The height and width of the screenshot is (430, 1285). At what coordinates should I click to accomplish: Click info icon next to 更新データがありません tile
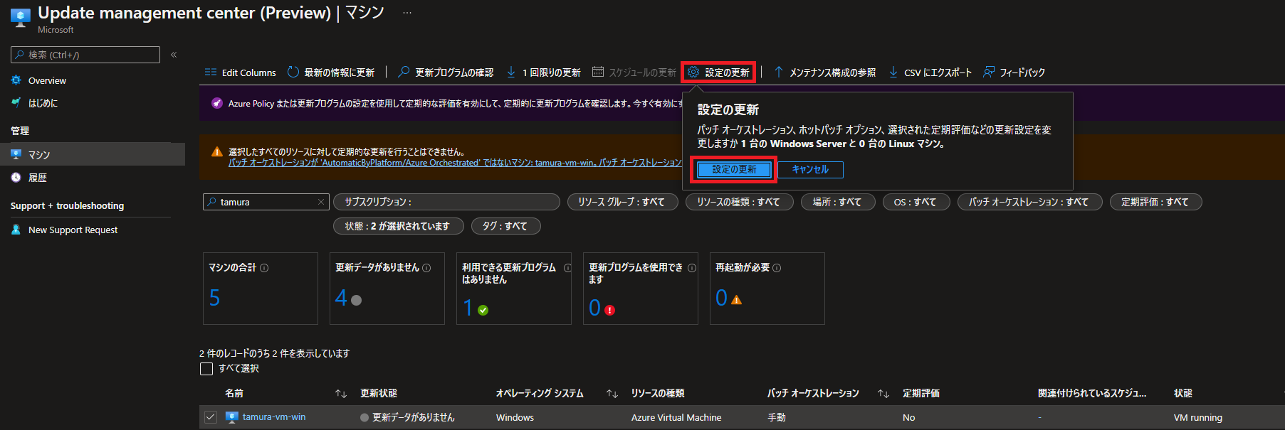tap(426, 268)
